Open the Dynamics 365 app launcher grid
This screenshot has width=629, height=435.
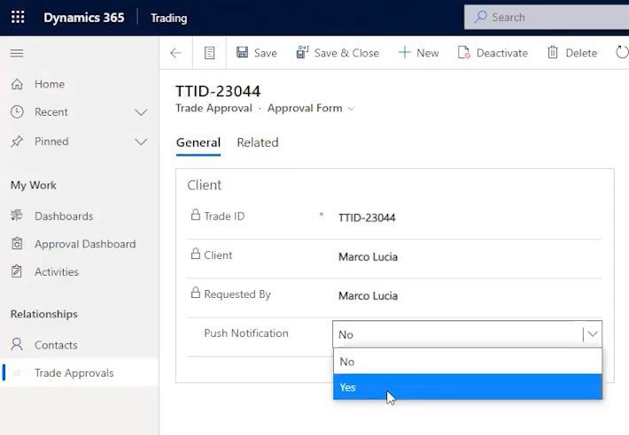[x=18, y=17]
